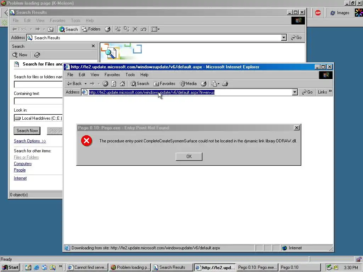Click the Up folder icon in Search Results
The height and width of the screenshot is (272, 363).
(x=50, y=29)
